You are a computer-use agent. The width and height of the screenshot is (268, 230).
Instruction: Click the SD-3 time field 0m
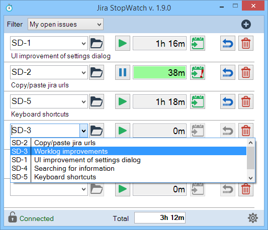tap(159, 131)
